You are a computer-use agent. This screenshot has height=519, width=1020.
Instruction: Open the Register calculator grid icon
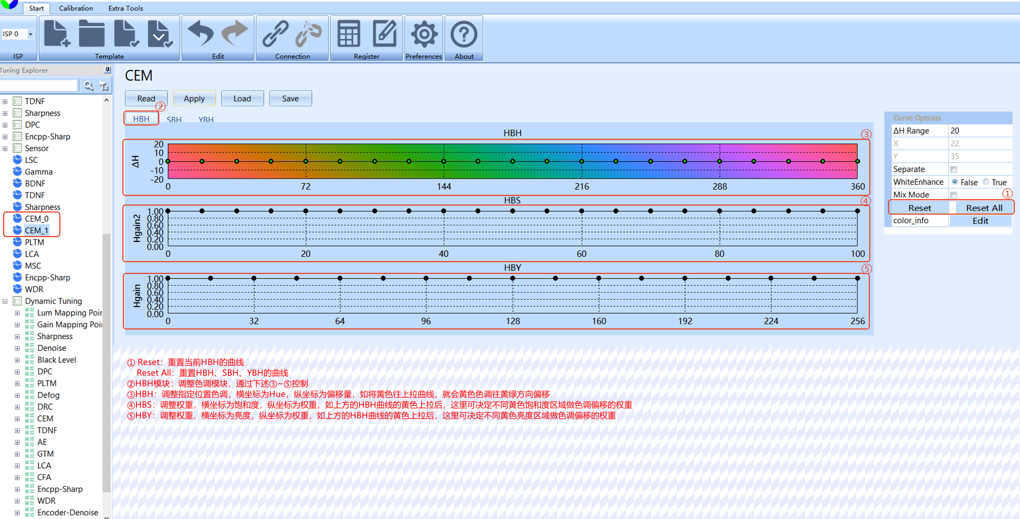pyautogui.click(x=348, y=34)
